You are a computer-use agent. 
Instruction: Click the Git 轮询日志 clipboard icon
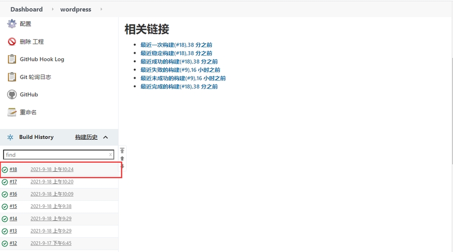coord(12,77)
